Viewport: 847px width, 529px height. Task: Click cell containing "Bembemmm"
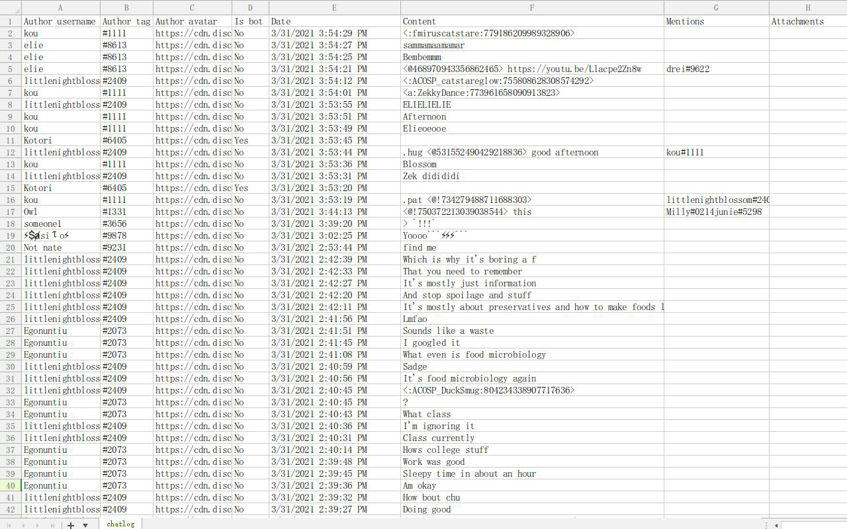click(532, 57)
